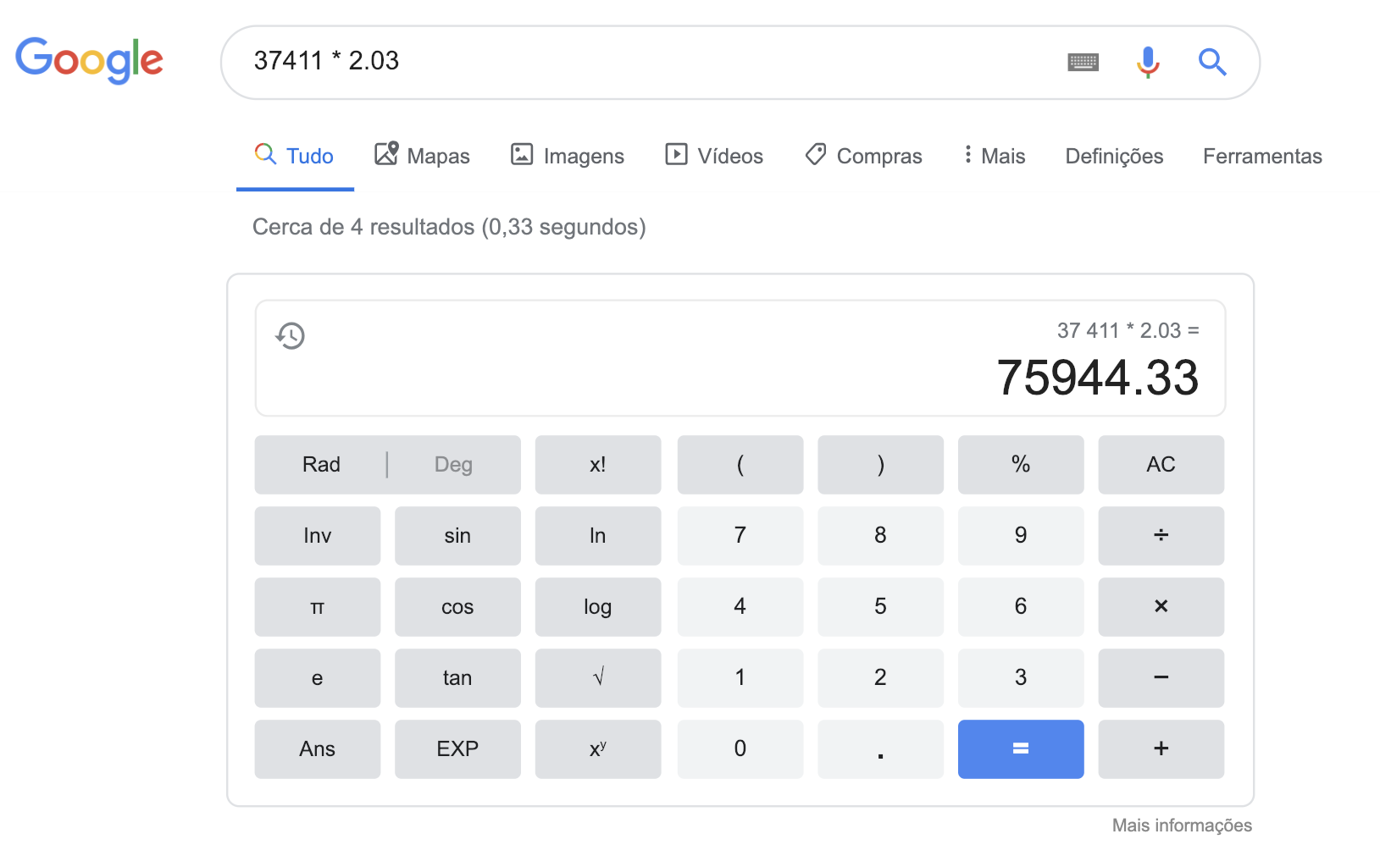The image size is (1380, 845).
Task: Click the Cerca de 4 resultados text
Action: pos(449,227)
